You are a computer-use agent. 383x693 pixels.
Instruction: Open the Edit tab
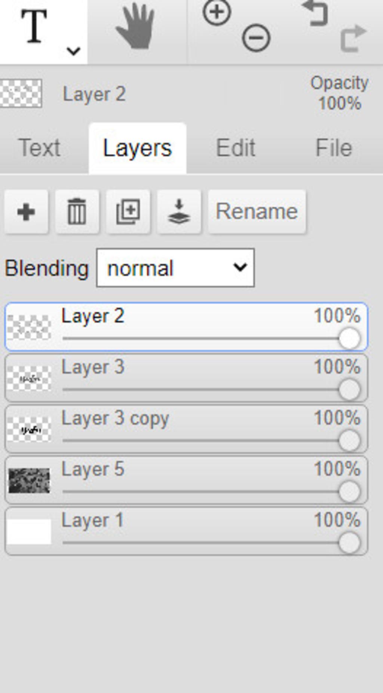tap(236, 148)
